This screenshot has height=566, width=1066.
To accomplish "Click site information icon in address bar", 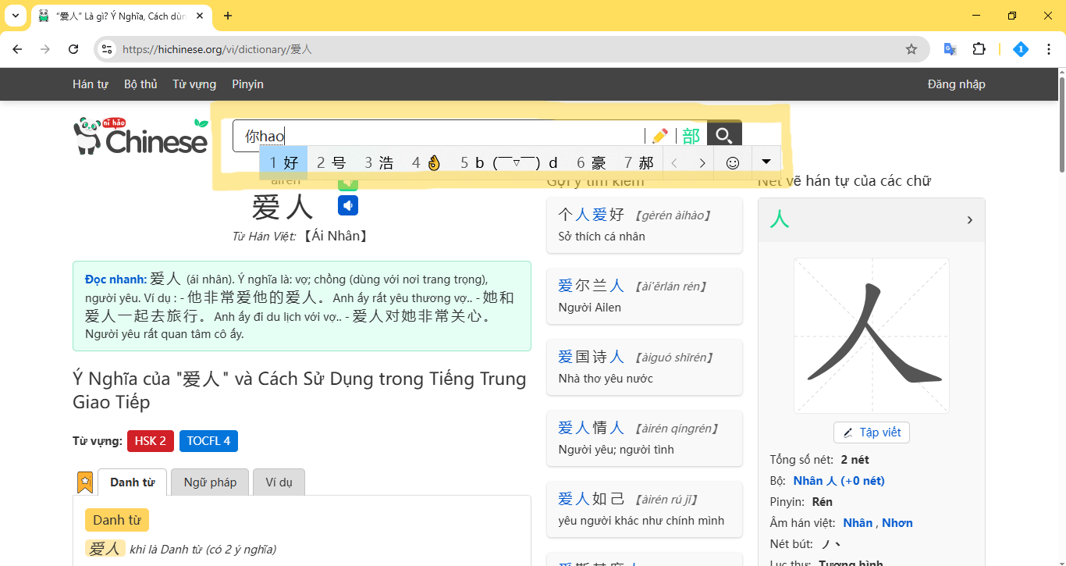I will 107,49.
